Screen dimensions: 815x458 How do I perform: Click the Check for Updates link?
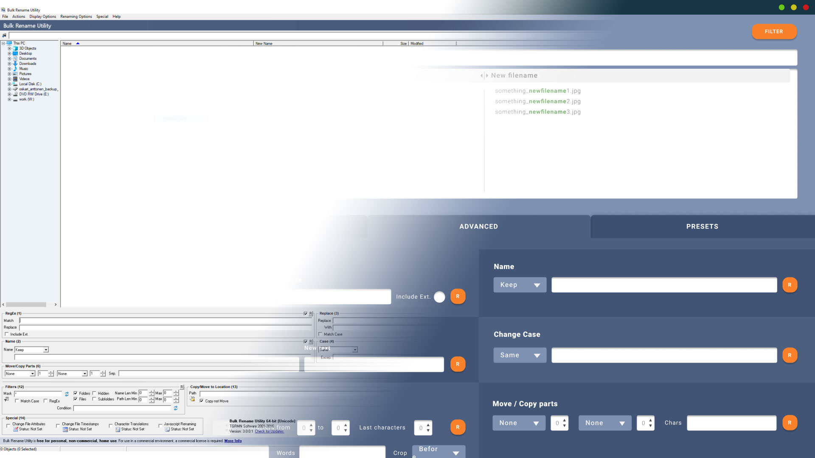(269, 431)
